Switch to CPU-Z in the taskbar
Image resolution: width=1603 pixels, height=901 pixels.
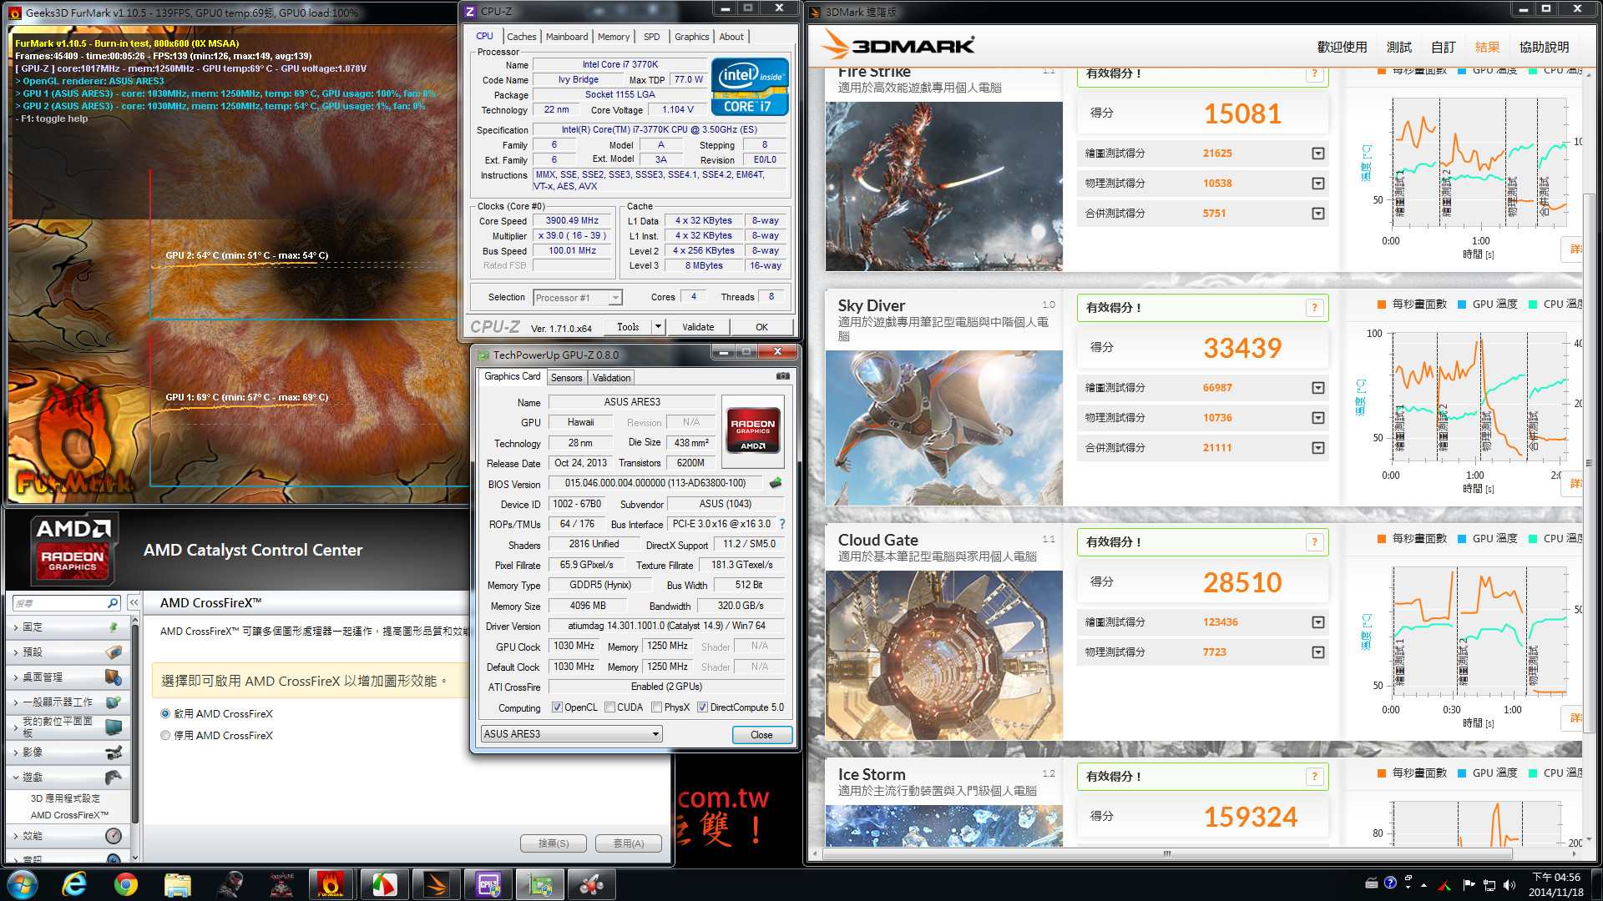coord(488,884)
